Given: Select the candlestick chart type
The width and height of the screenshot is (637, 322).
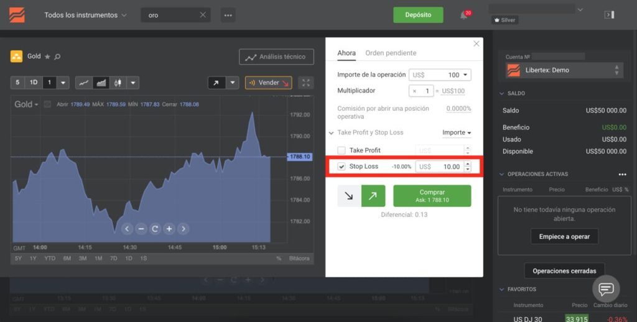Looking at the screenshot, I should click(x=118, y=83).
